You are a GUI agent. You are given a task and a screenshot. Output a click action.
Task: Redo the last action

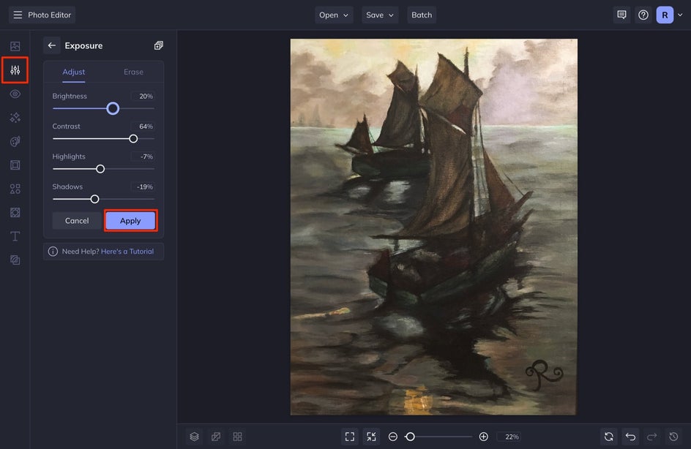pyautogui.click(x=651, y=437)
